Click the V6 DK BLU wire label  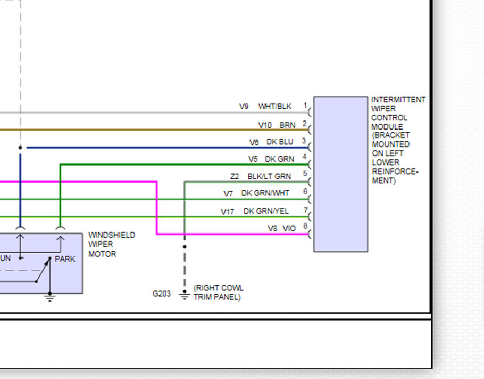point(271,142)
